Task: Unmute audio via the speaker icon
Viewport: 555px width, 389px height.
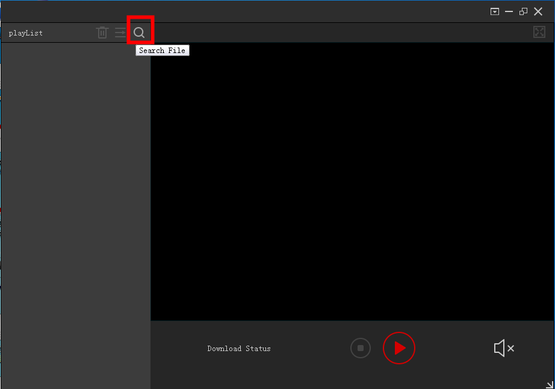Action: (503, 348)
